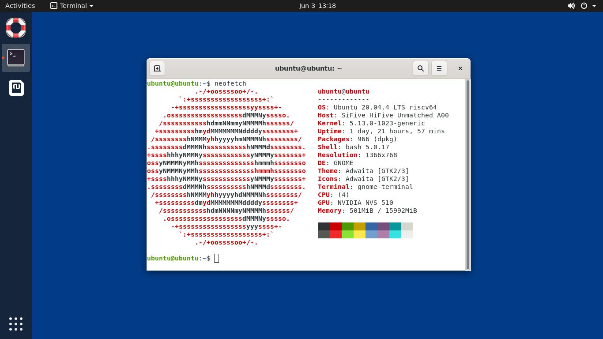Place the cursor at the shell prompt
Screen dimensions: 603x339
tap(216, 258)
